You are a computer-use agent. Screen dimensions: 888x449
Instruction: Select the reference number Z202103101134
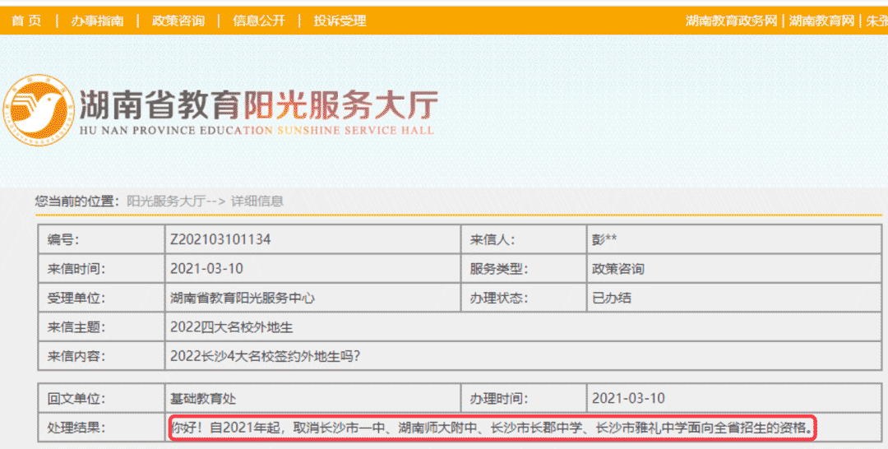[220, 239]
